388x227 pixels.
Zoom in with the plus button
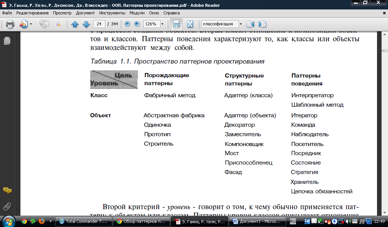pos(136,24)
